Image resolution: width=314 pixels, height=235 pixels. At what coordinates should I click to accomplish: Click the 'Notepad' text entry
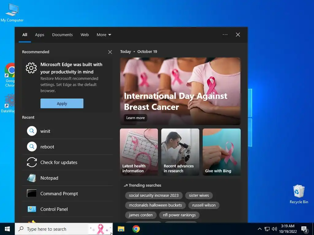tap(49, 178)
